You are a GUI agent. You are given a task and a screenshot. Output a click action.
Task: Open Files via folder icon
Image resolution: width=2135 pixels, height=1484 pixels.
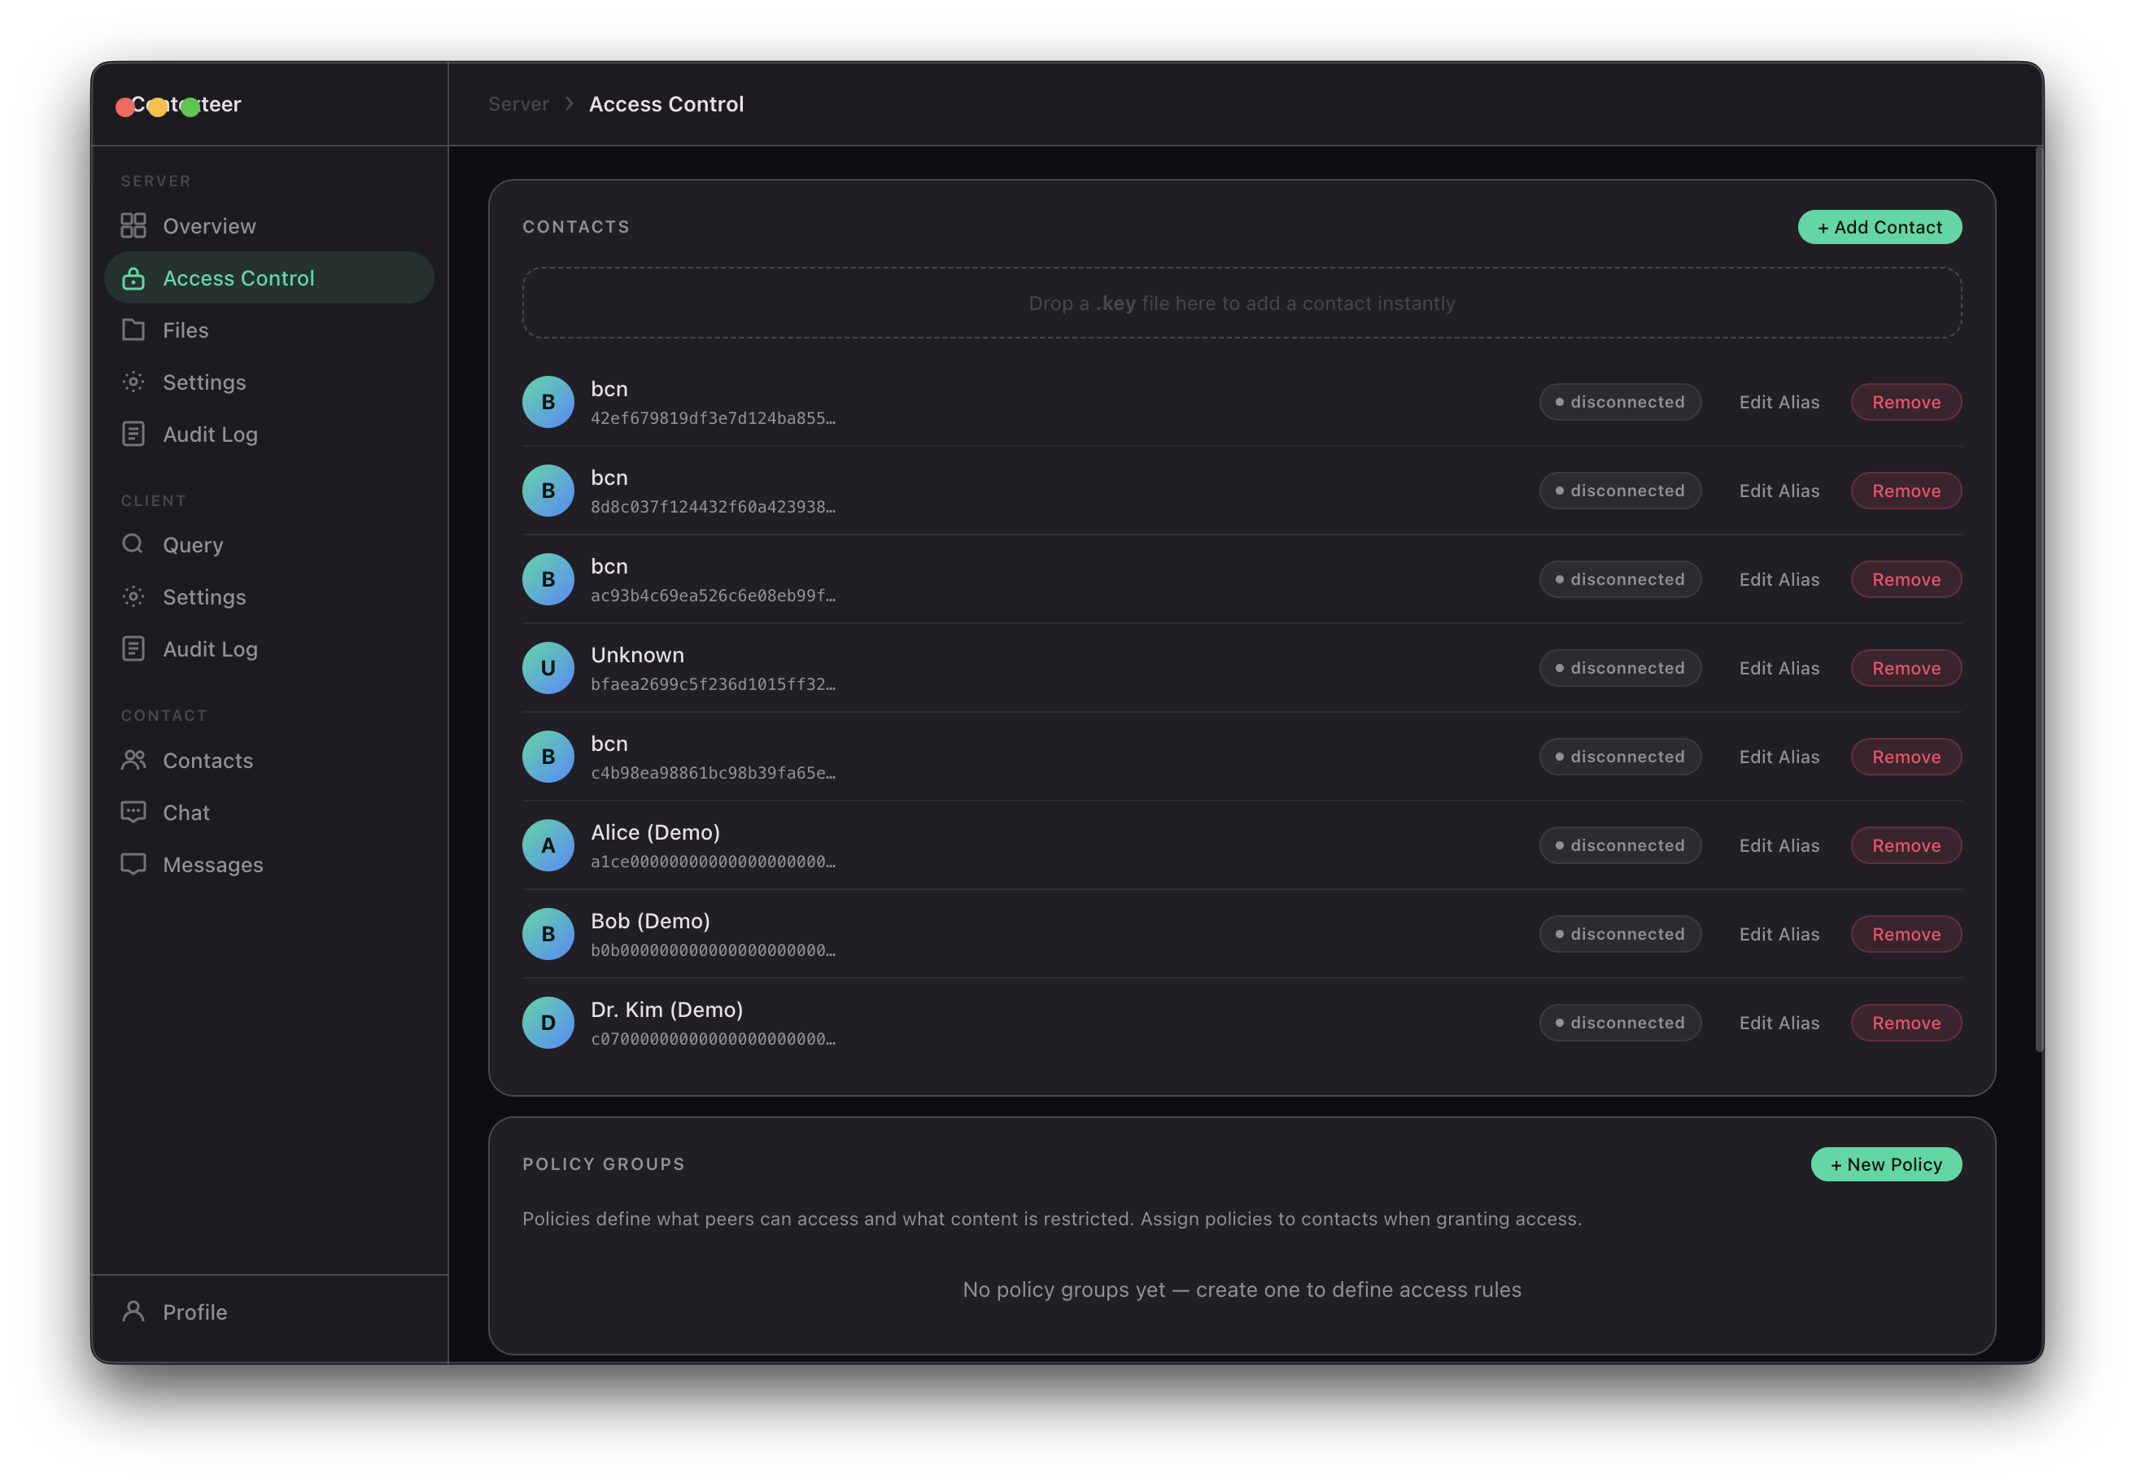[x=133, y=330]
